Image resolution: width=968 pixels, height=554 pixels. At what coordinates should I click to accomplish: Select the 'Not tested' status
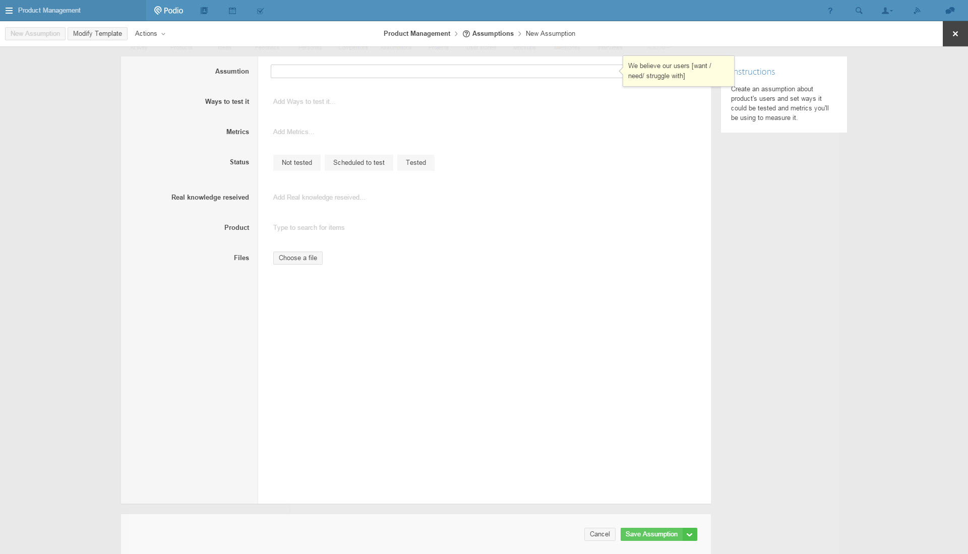[x=296, y=162]
